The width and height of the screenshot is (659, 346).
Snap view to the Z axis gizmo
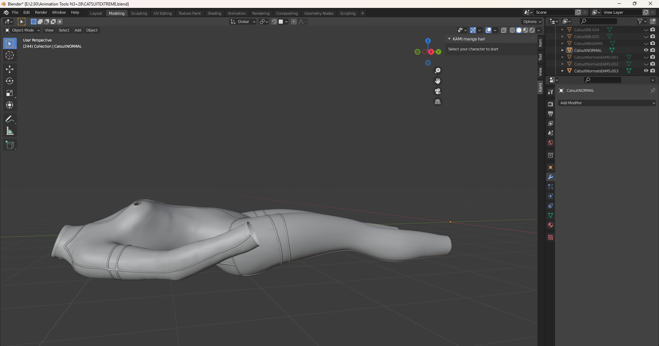click(428, 41)
